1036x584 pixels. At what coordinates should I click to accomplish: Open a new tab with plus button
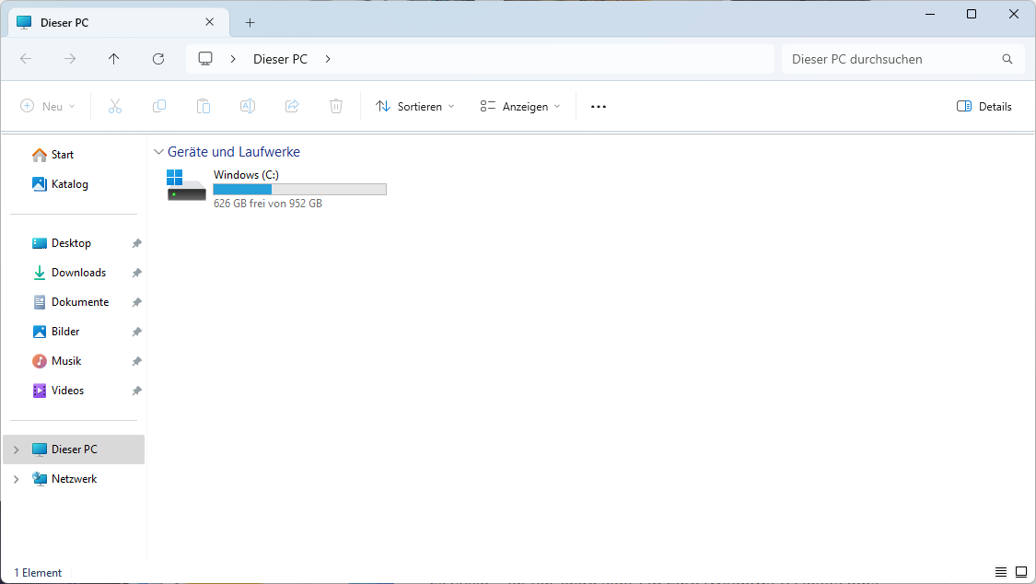click(x=250, y=22)
